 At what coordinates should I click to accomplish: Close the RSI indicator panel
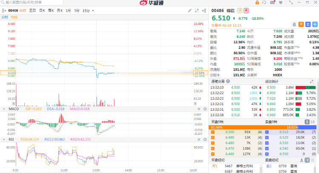[x=199, y=140]
